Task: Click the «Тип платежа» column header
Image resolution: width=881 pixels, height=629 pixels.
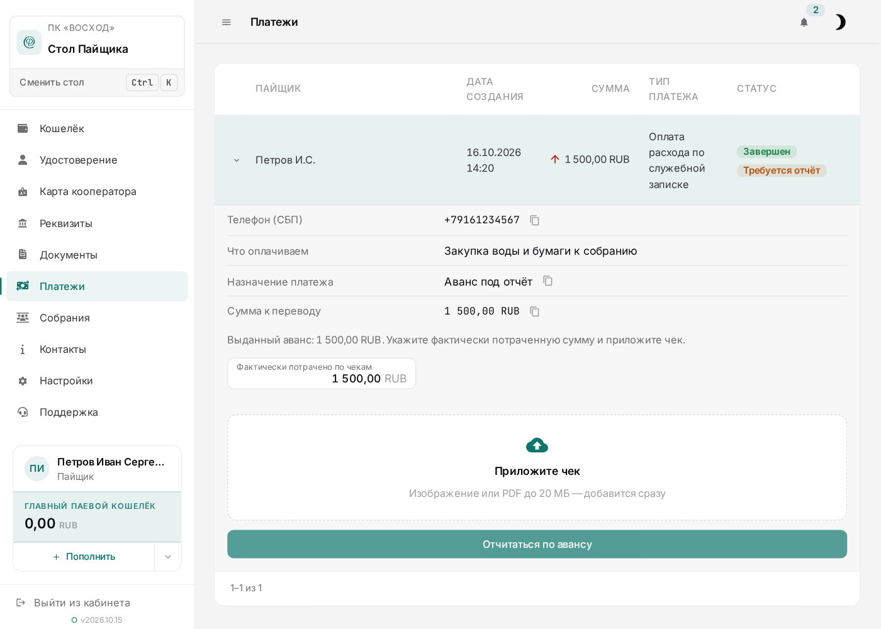Action: pyautogui.click(x=673, y=89)
